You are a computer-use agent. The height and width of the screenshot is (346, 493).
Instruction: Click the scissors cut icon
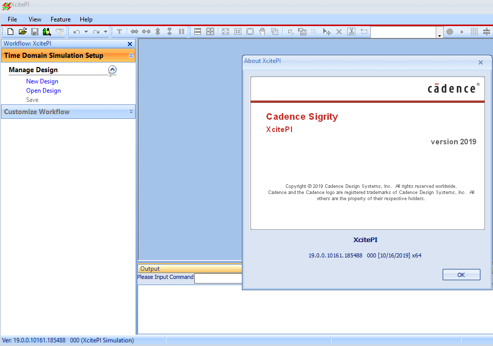click(351, 32)
